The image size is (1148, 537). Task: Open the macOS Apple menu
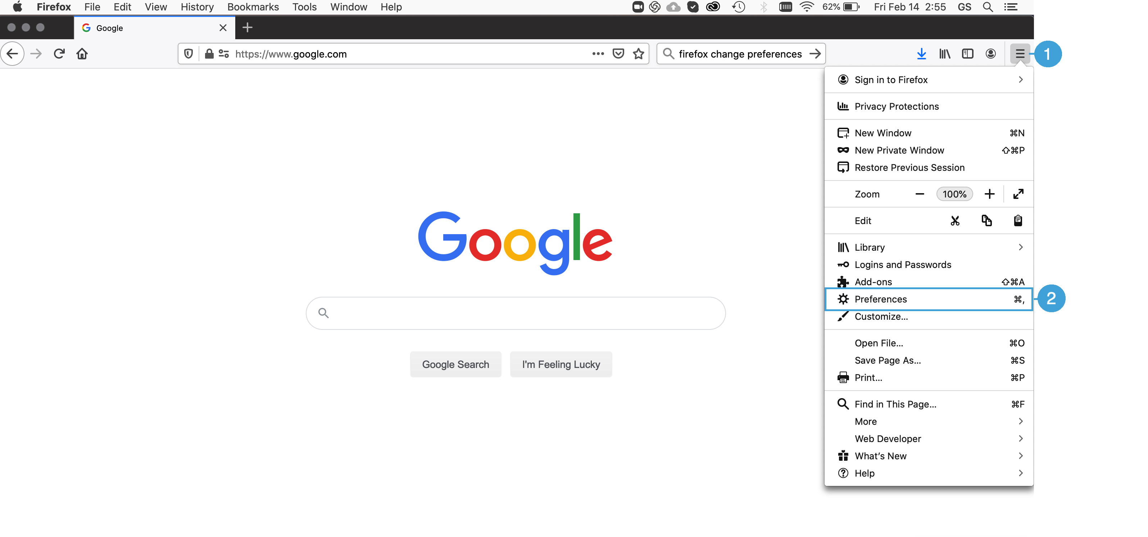click(17, 7)
